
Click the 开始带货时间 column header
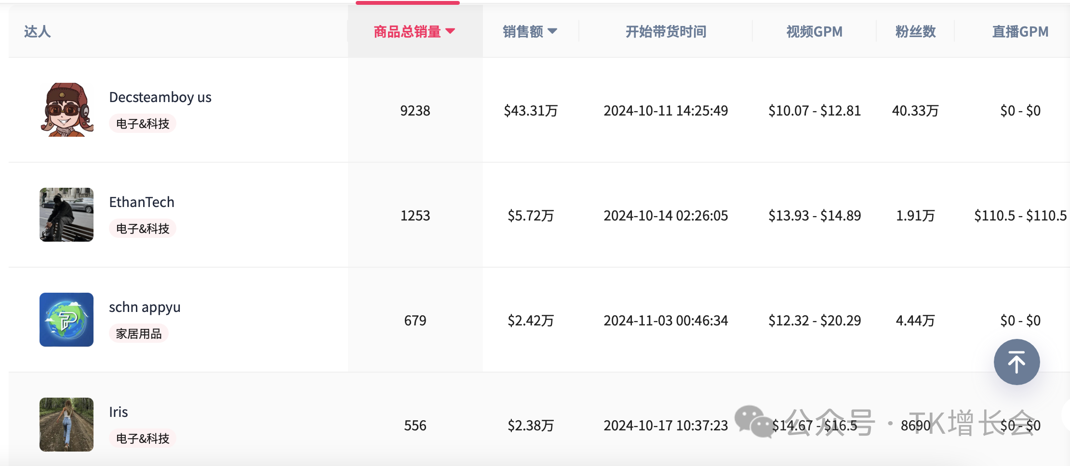666,32
